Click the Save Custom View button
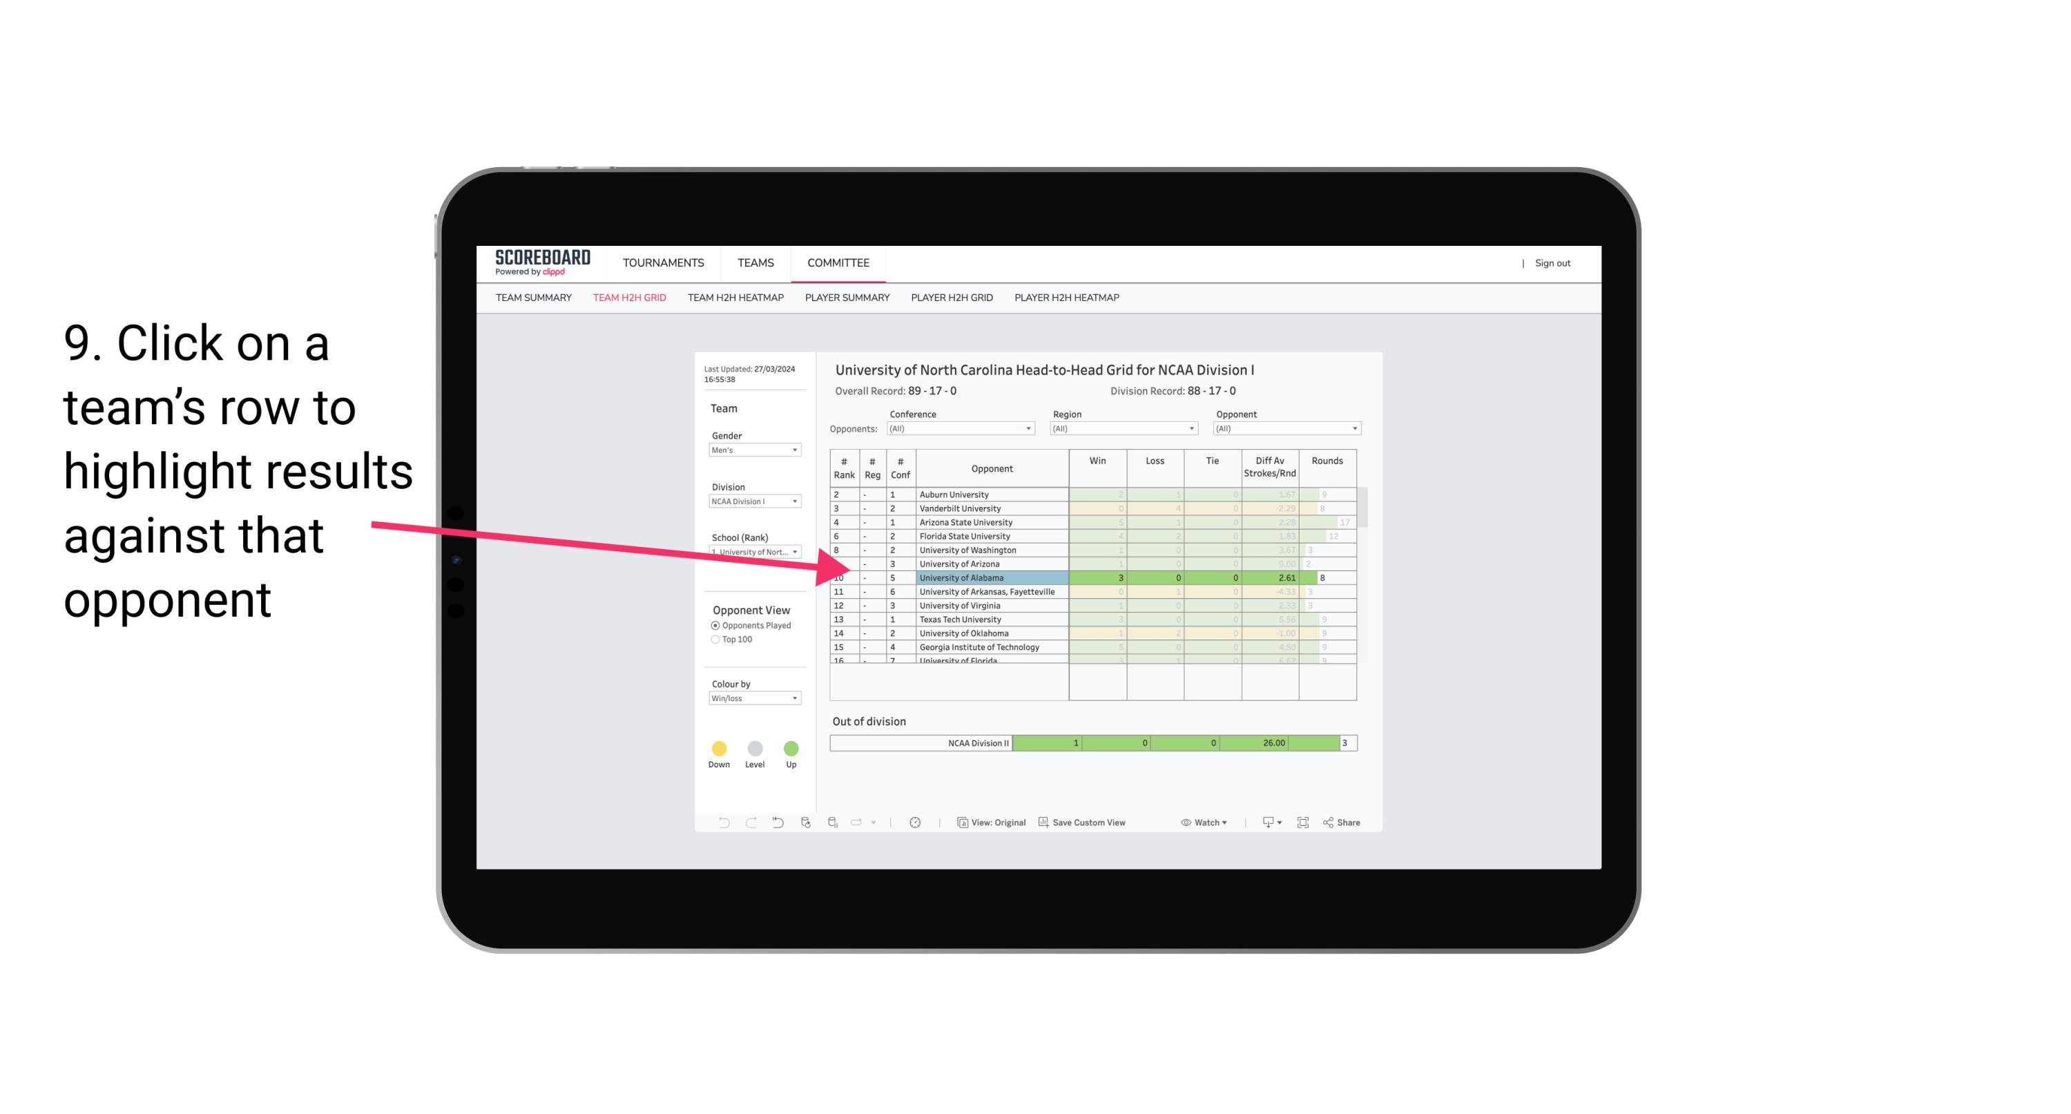The height and width of the screenshot is (1114, 2071). click(1088, 823)
